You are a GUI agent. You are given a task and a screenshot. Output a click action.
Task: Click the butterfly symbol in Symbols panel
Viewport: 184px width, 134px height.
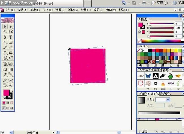coord(148,76)
